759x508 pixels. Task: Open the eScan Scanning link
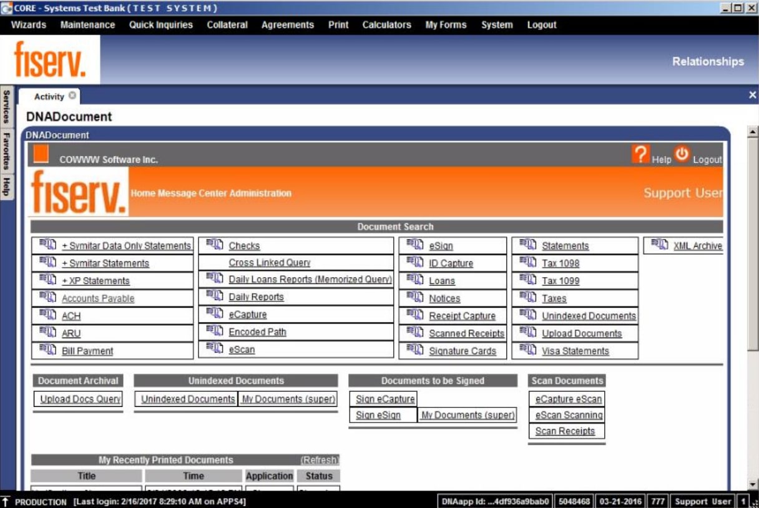569,415
